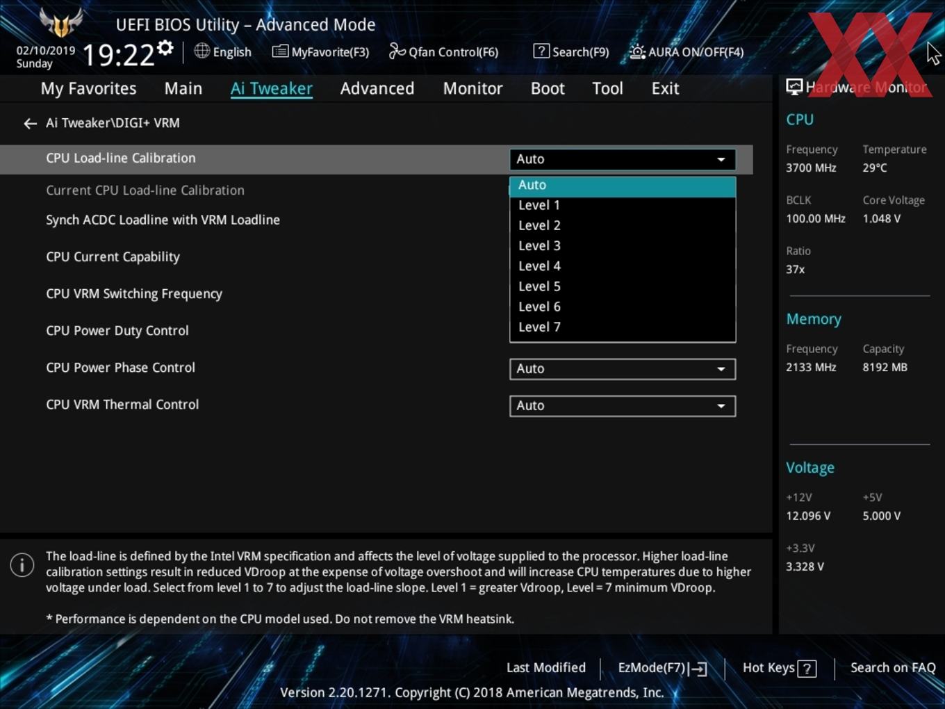
Task: Open MyFavorite(F3) list icon
Action: 280,51
